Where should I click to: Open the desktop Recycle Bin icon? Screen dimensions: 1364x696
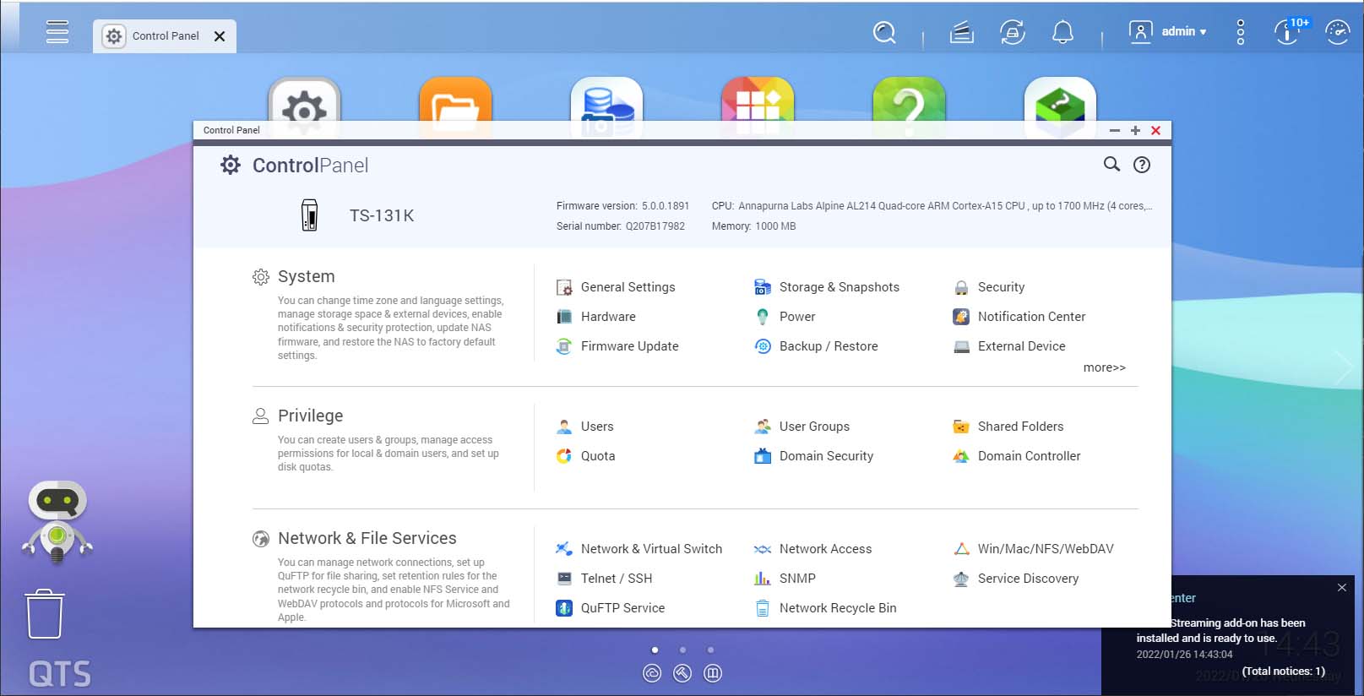coord(45,614)
